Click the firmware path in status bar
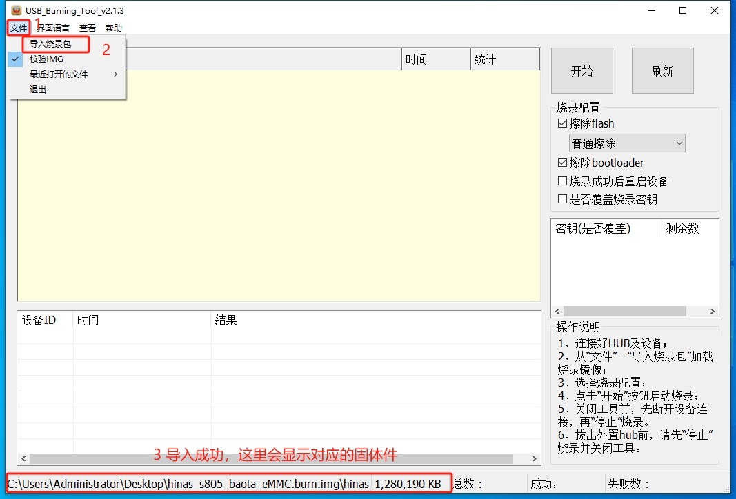 pos(189,484)
